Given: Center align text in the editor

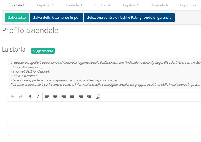Looking at the screenshot, I should click(x=55, y=97).
